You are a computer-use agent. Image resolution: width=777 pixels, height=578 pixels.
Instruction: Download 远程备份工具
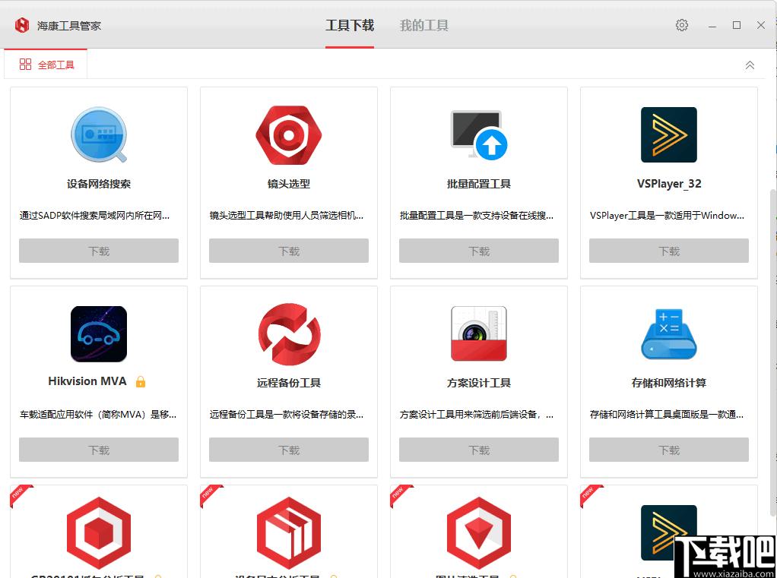click(289, 450)
